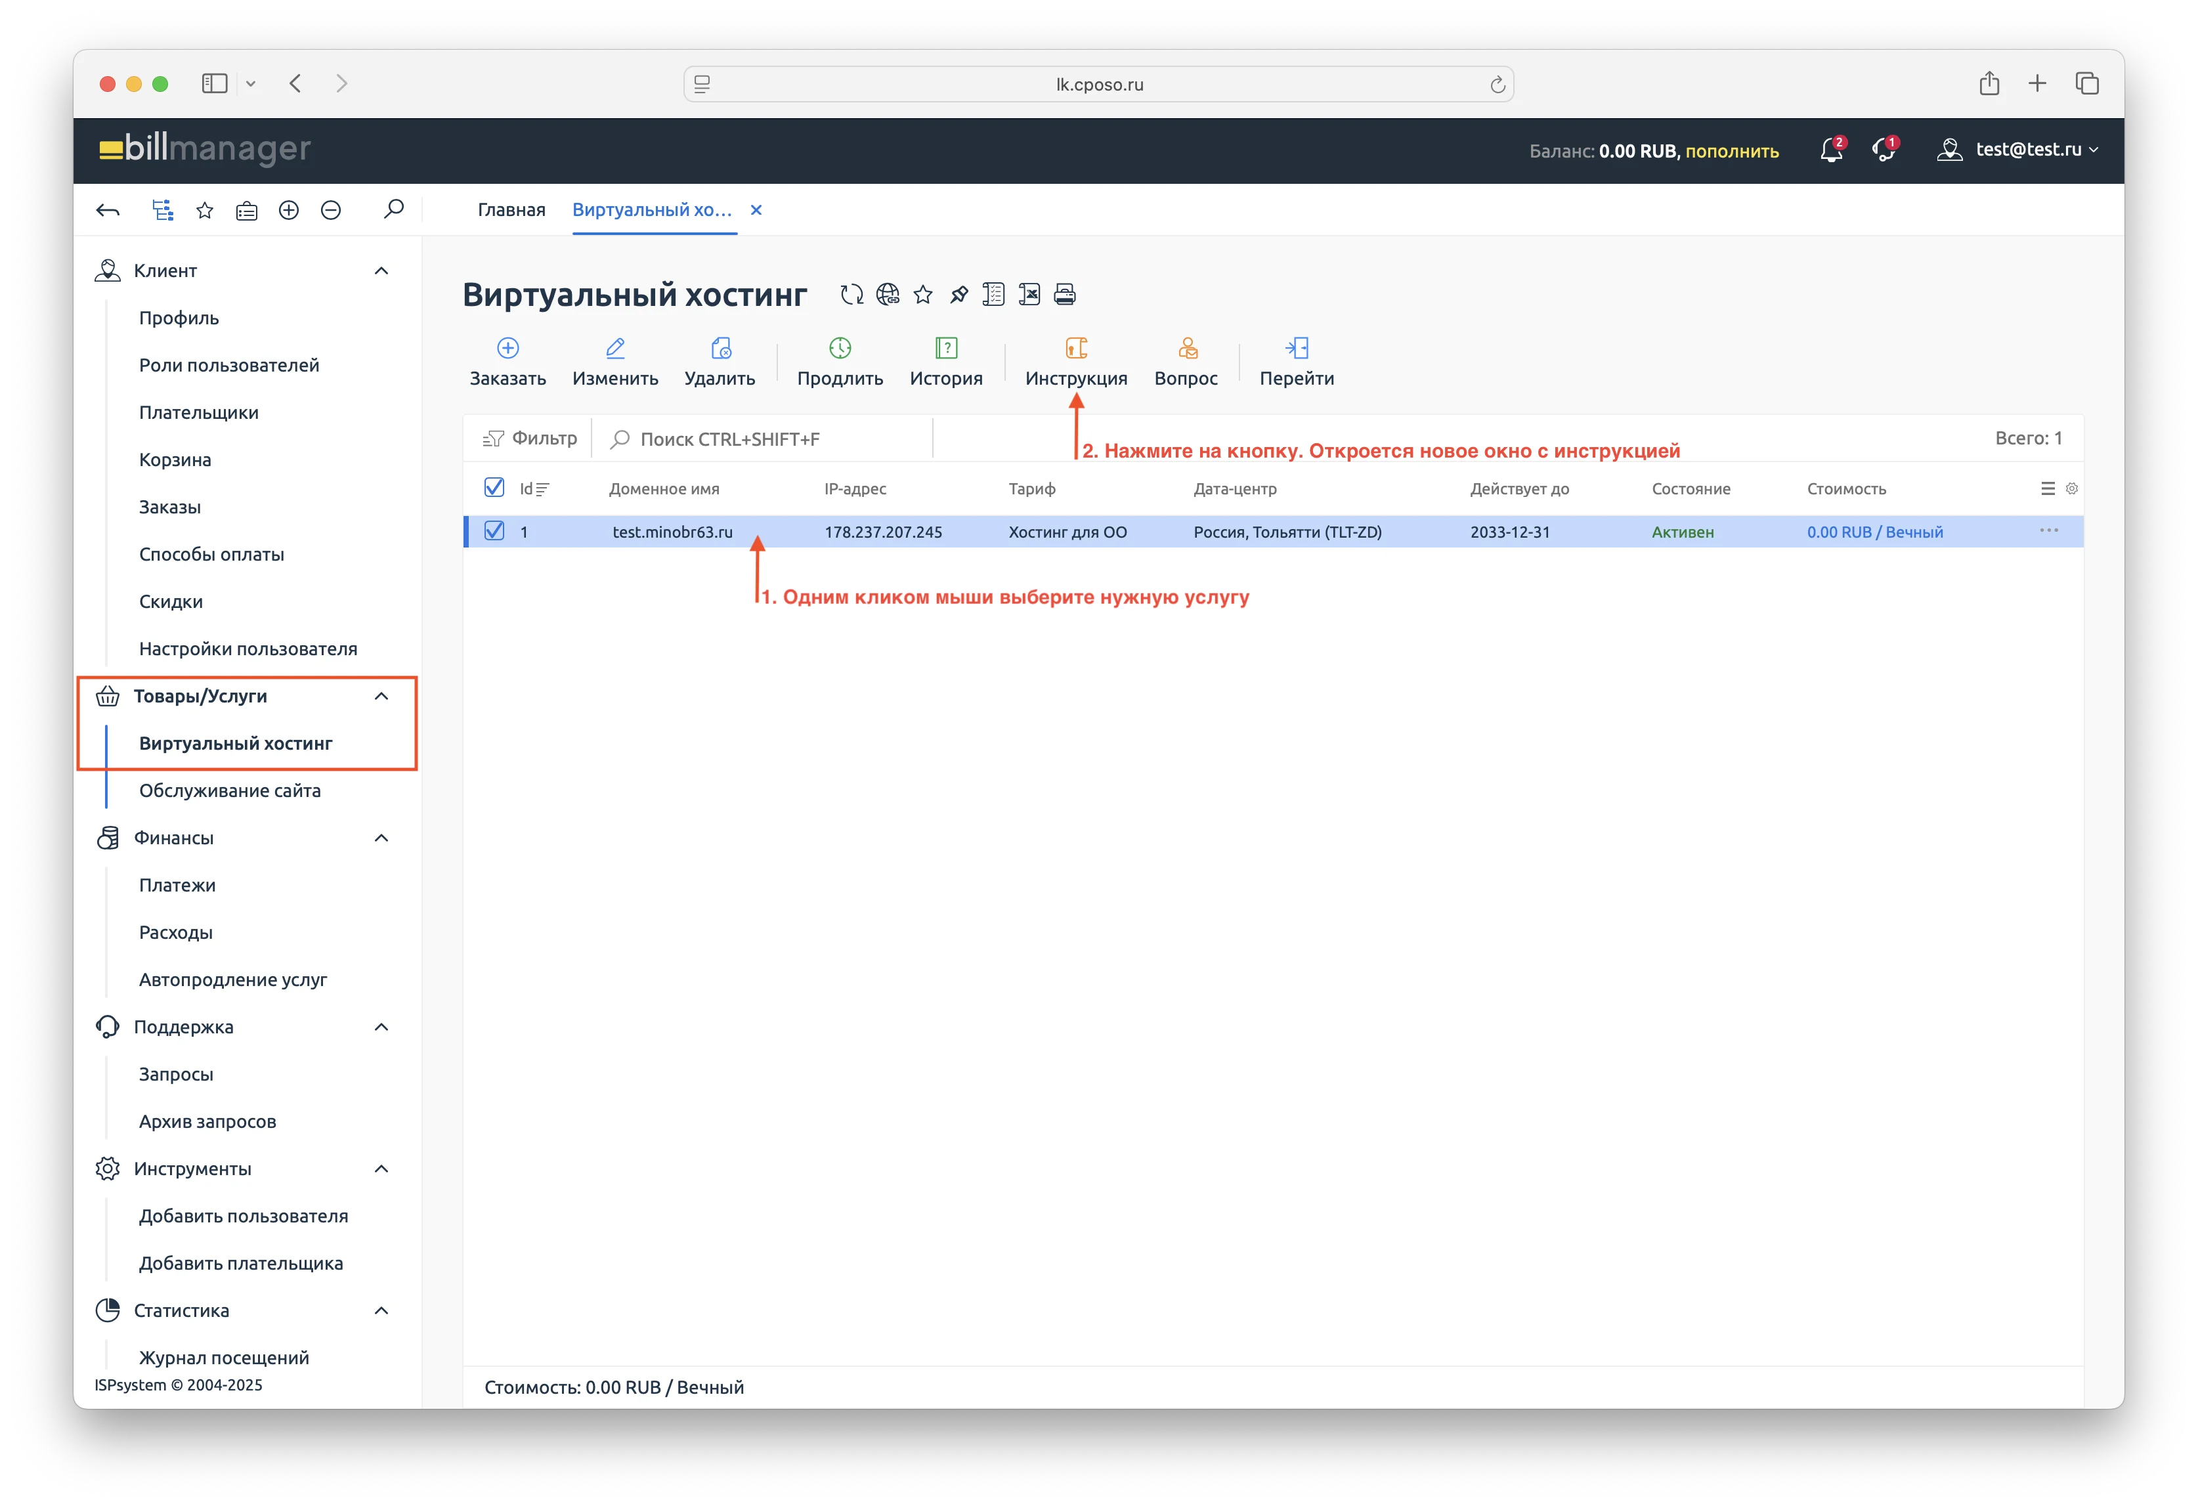Image resolution: width=2198 pixels, height=1506 pixels.
Task: Pin the Виртуальный хостинг tab
Action: 958,294
